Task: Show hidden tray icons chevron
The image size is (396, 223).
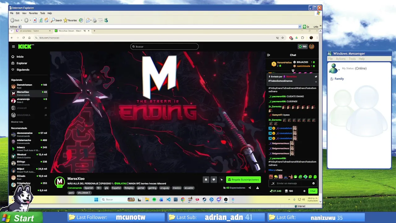Action: [x=290, y=199]
